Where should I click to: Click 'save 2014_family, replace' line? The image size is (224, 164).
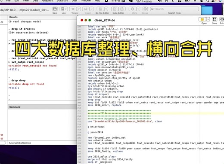(x=105, y=151)
